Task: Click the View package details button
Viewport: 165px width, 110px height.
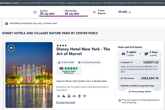Action: [139, 91]
